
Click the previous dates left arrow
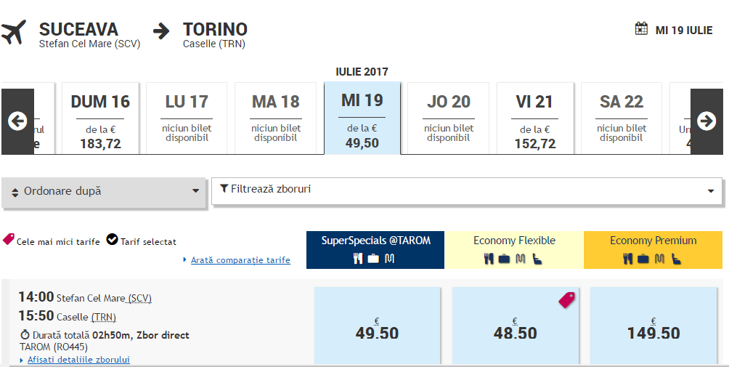point(17,121)
